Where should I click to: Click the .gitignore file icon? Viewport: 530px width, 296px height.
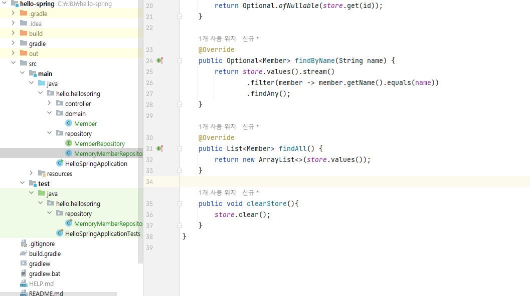(x=24, y=243)
